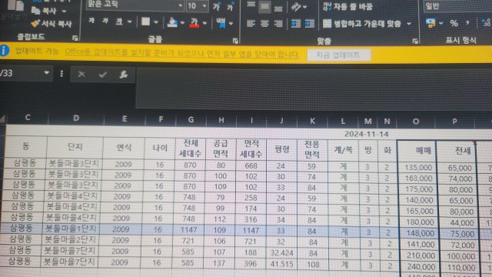Open the borders dropdown arrow

156,22
